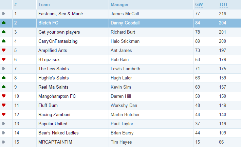Sort by GW column header
Viewport: 241px width, 147px height.
199,5
